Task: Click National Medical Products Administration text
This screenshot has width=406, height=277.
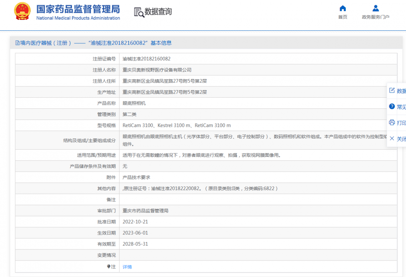Action: click(78, 18)
